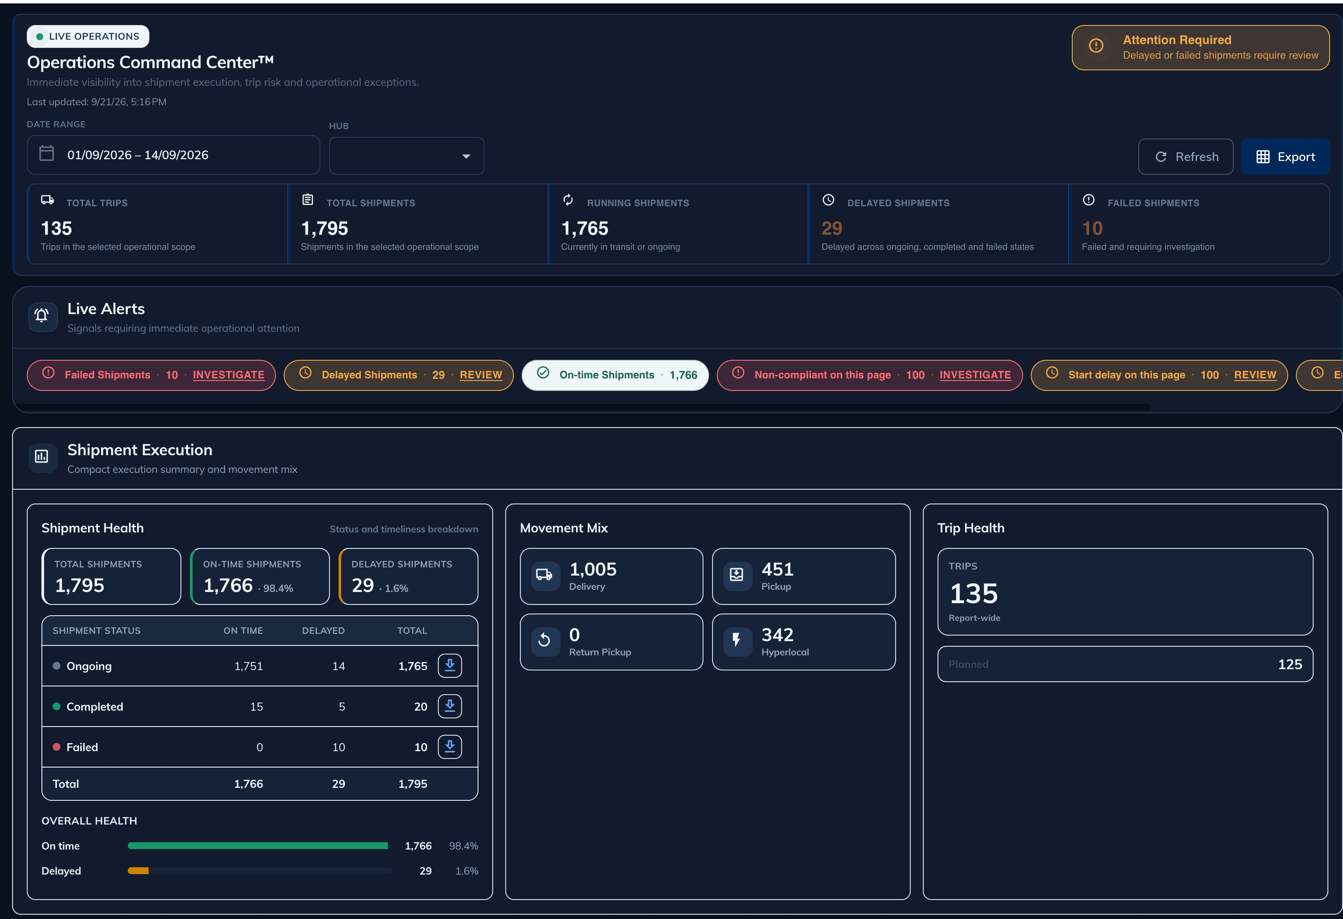Click the Live Alerts horizontal scrollbar
Image resolution: width=1343 pixels, height=919 pixels.
[x=584, y=407]
